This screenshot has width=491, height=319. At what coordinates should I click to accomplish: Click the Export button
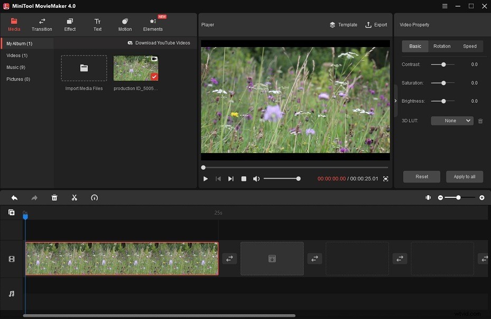[376, 24]
